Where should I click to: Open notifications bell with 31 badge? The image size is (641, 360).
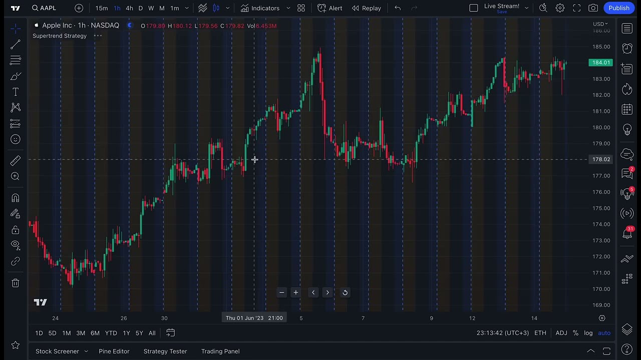click(627, 233)
